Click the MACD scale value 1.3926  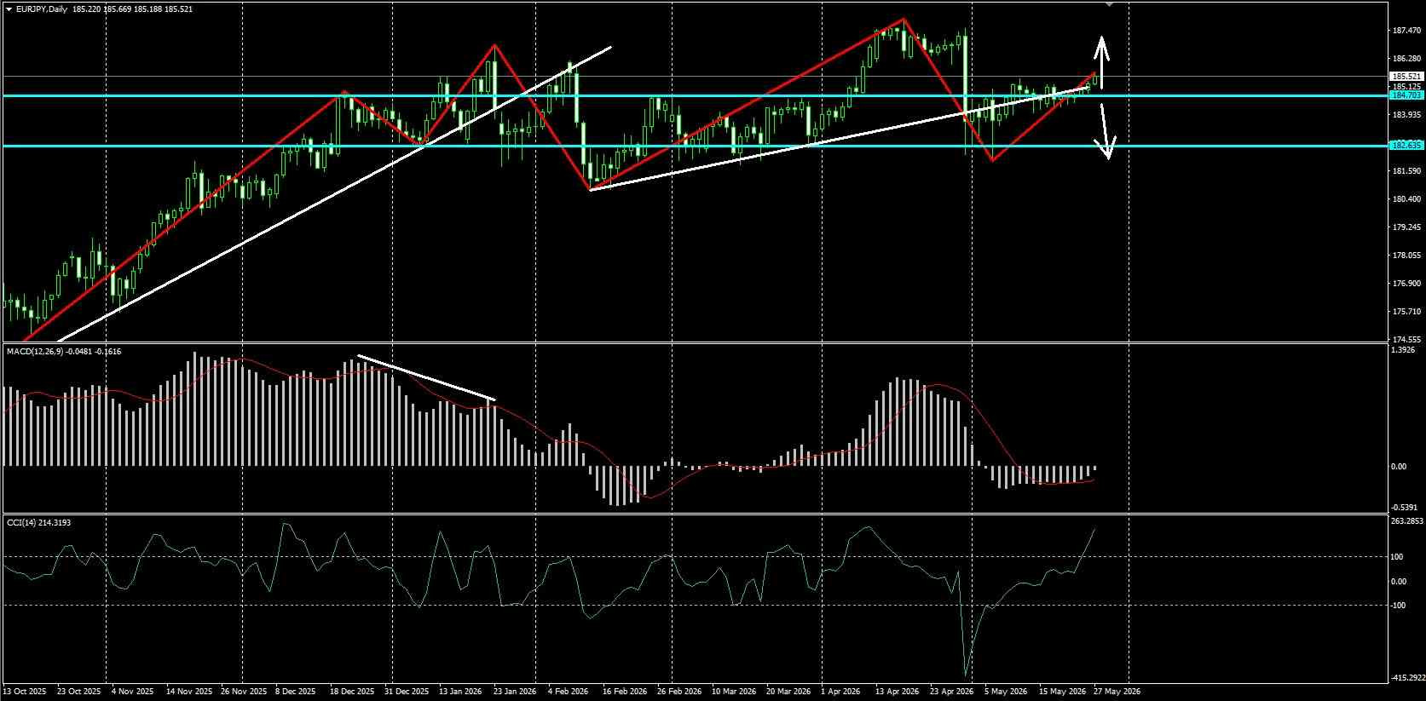(x=1404, y=350)
